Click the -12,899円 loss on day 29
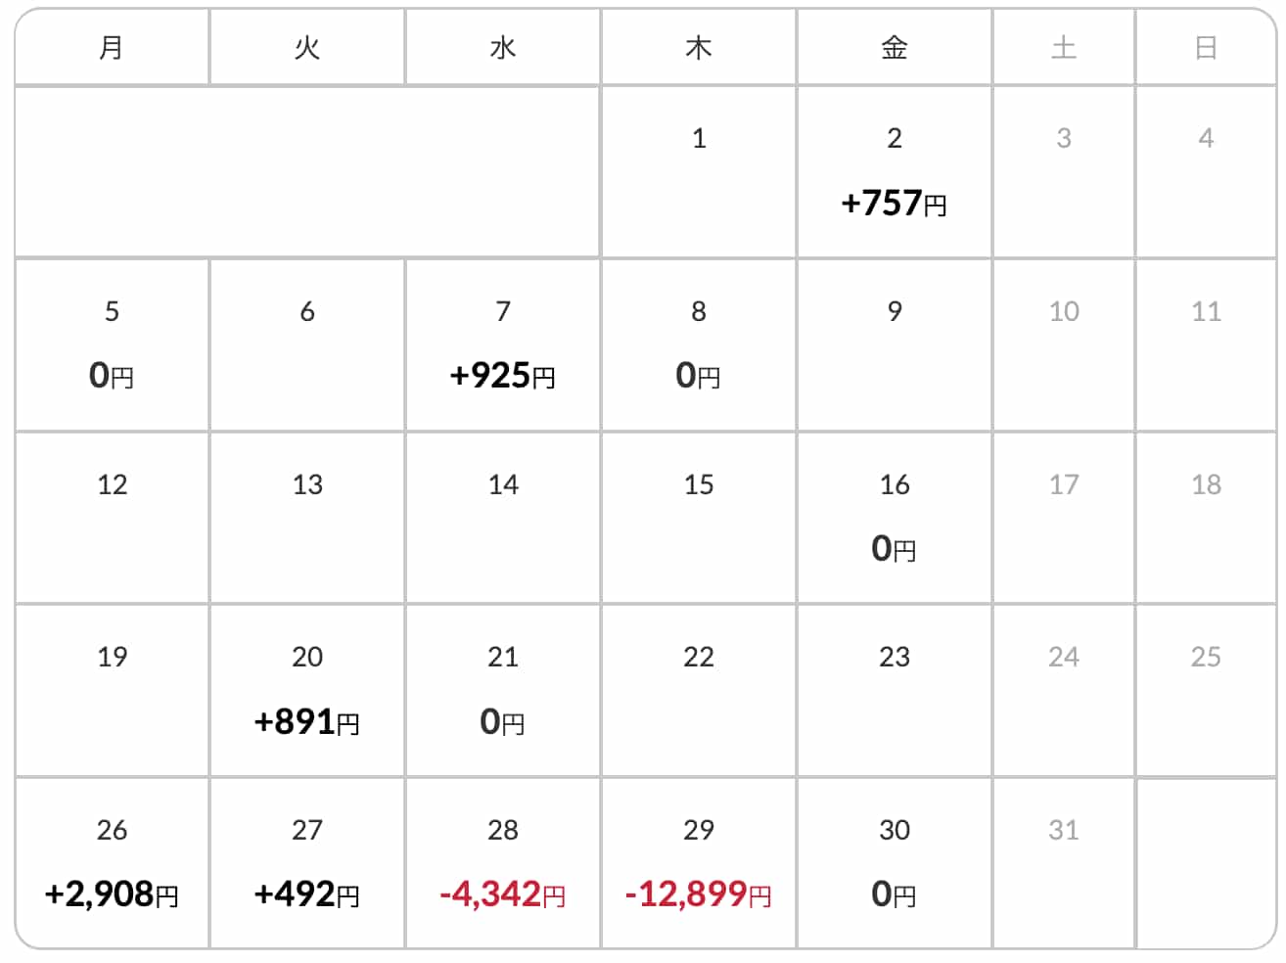This screenshot has width=1286, height=963. click(698, 893)
